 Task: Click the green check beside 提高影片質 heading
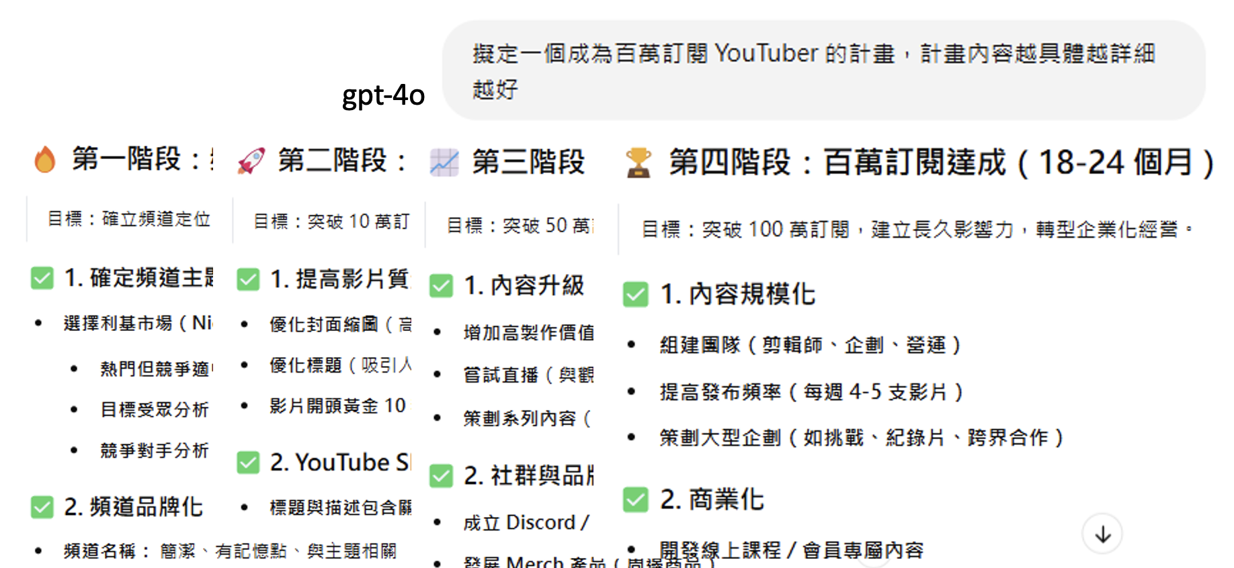pos(248,279)
